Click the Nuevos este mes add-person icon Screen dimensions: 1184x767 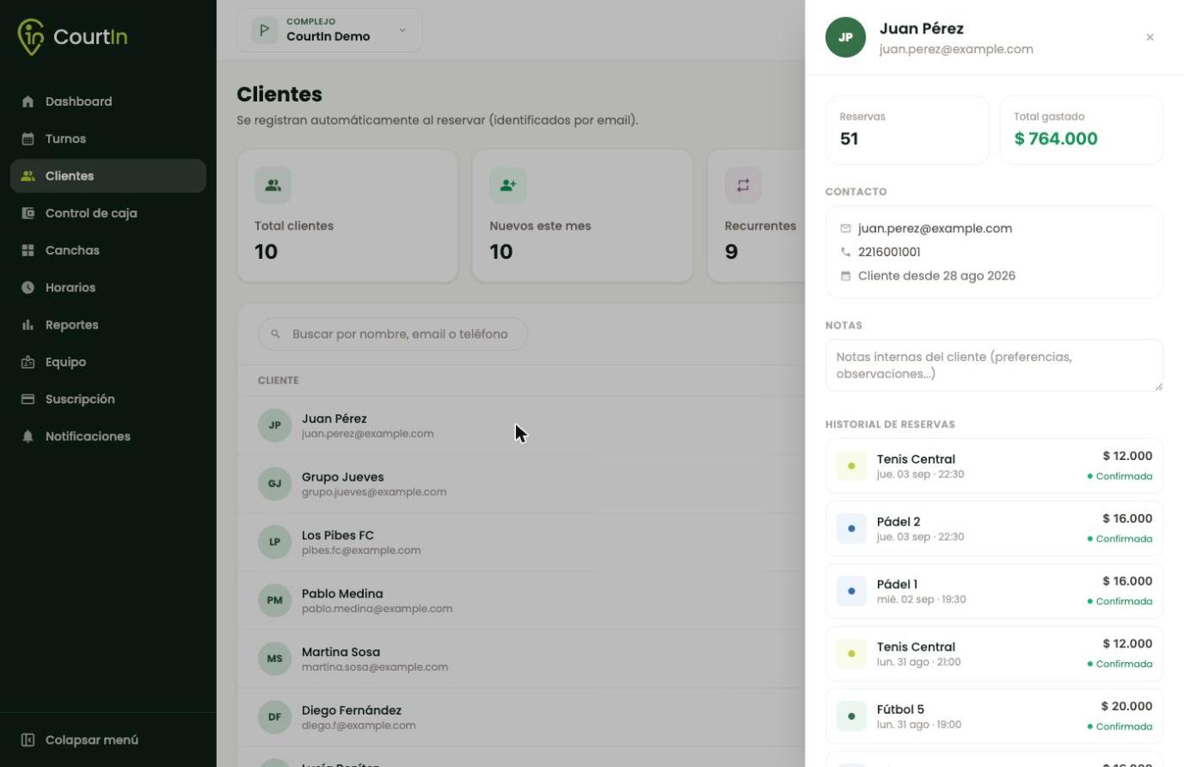tap(507, 185)
